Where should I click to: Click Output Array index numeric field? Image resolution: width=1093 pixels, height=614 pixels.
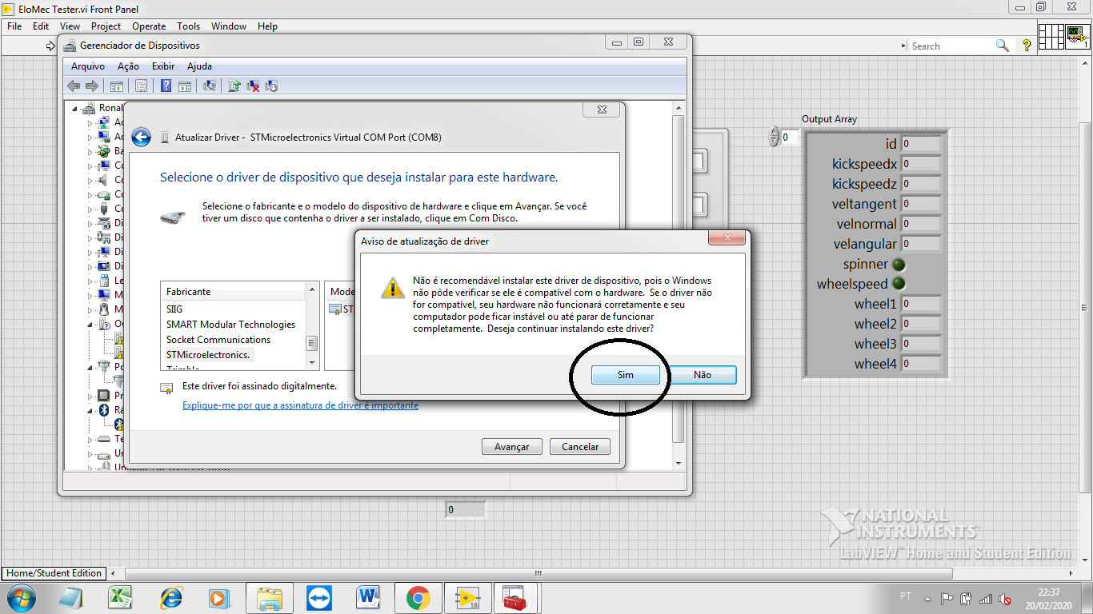(789, 138)
